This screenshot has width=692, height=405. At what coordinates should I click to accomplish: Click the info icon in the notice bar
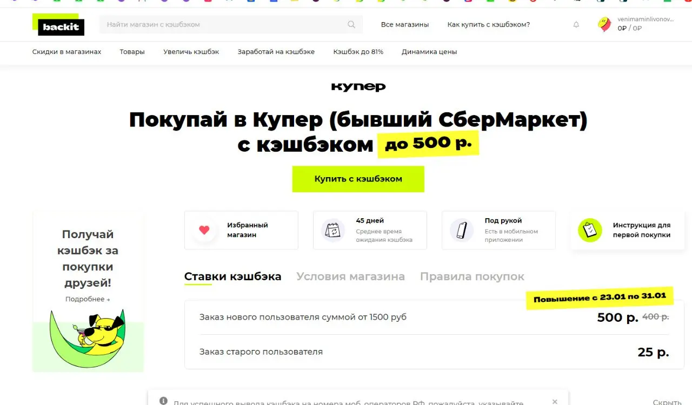point(164,401)
